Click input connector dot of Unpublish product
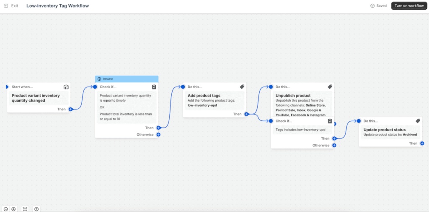429x212 pixels. click(x=271, y=87)
